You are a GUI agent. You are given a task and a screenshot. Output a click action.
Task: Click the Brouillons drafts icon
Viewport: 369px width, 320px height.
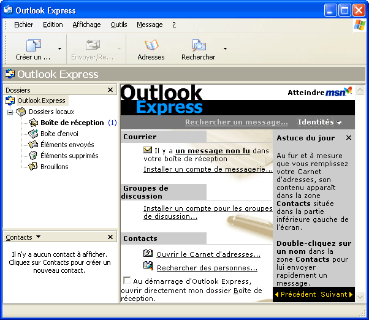[x=33, y=166]
